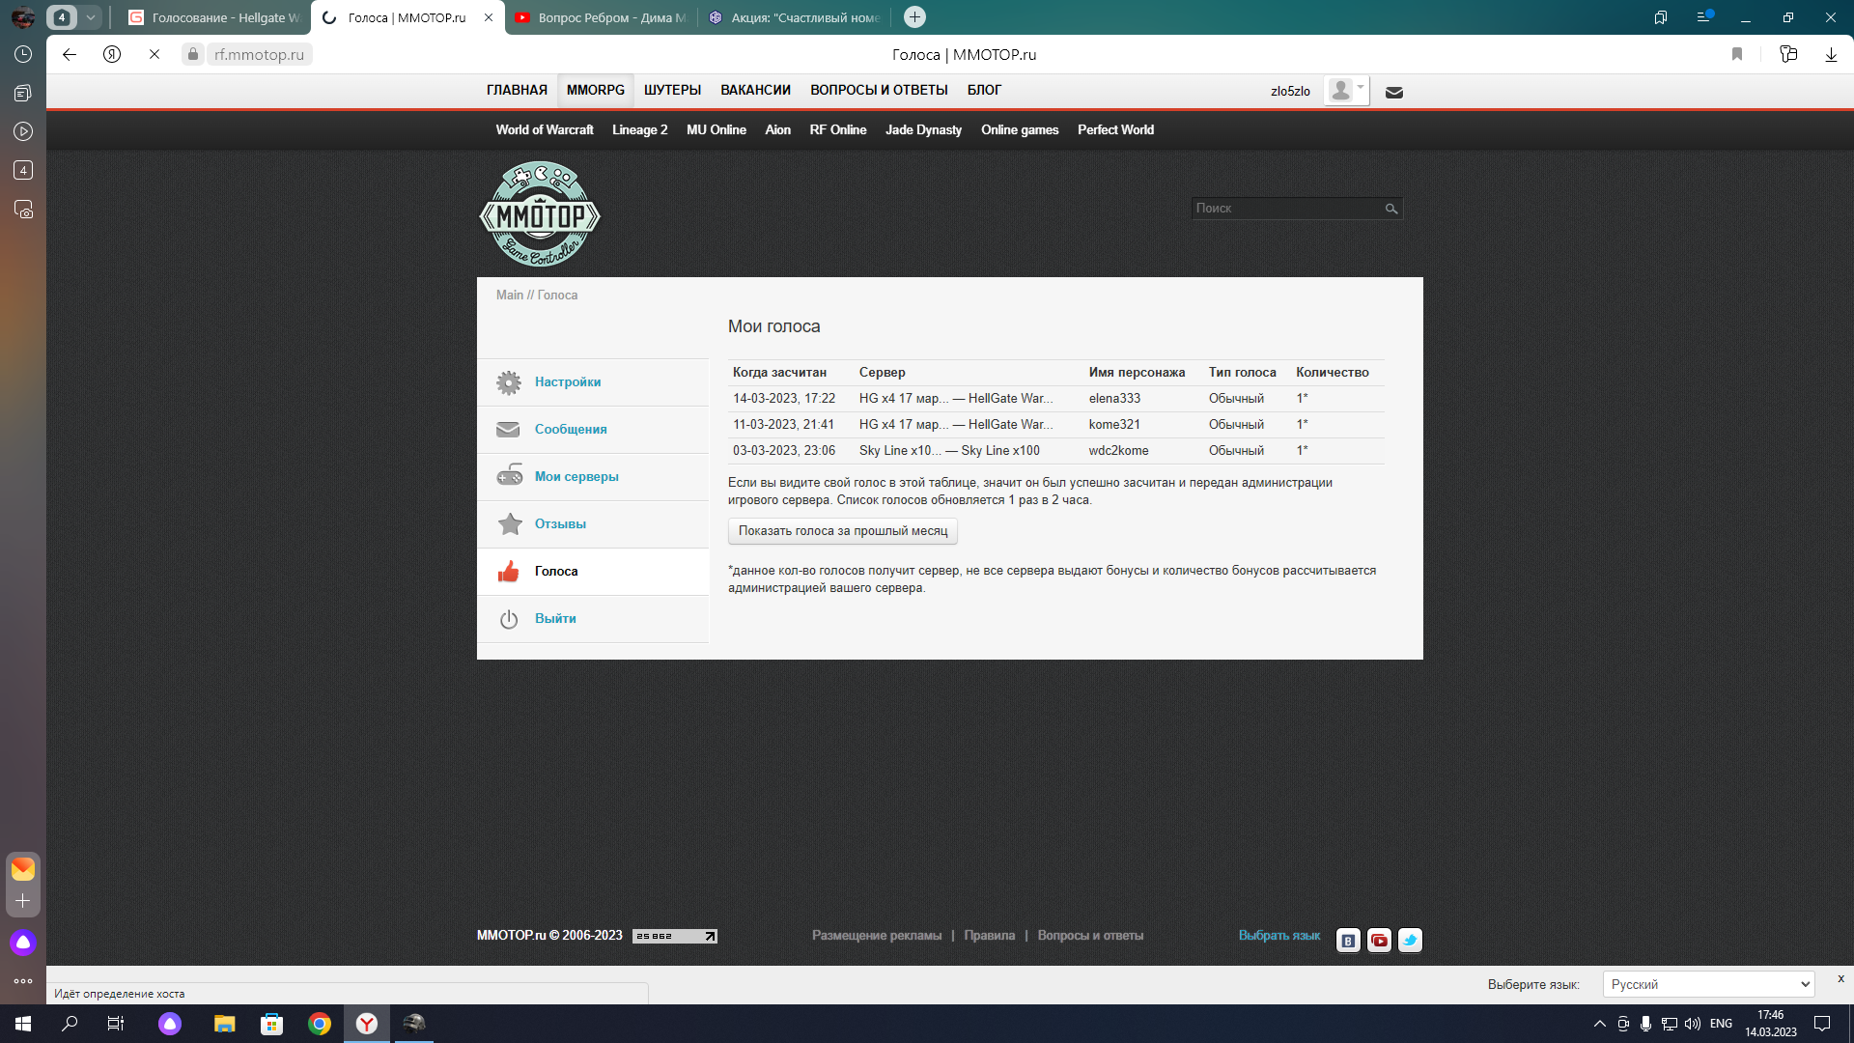Open World of Warcraft category link
1854x1043 pixels.
[x=545, y=129]
